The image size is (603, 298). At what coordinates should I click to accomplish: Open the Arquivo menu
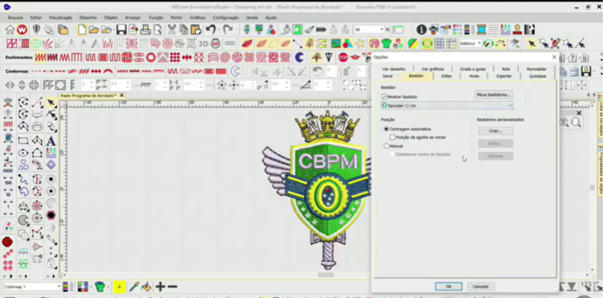pos(15,18)
